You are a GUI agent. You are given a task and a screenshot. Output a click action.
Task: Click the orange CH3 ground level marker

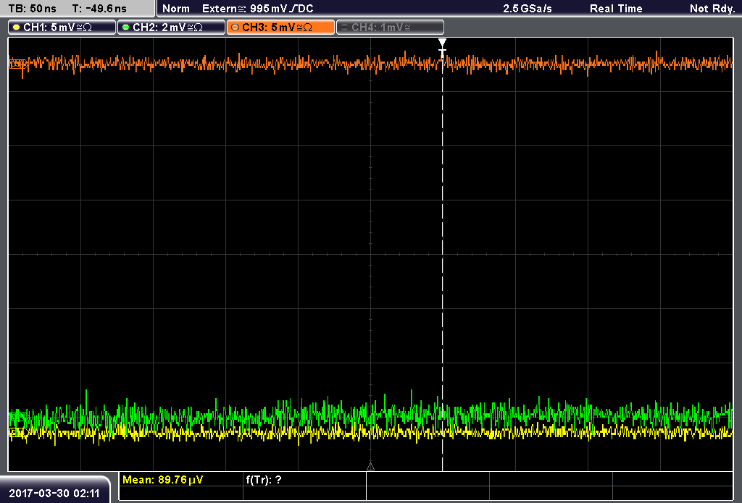[18, 64]
